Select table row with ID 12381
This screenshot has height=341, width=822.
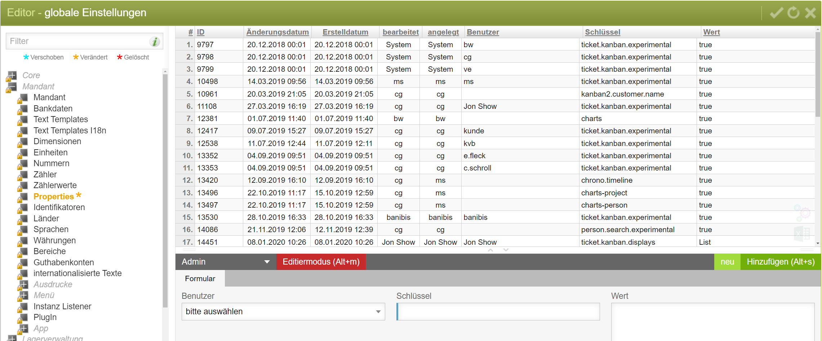click(495, 119)
